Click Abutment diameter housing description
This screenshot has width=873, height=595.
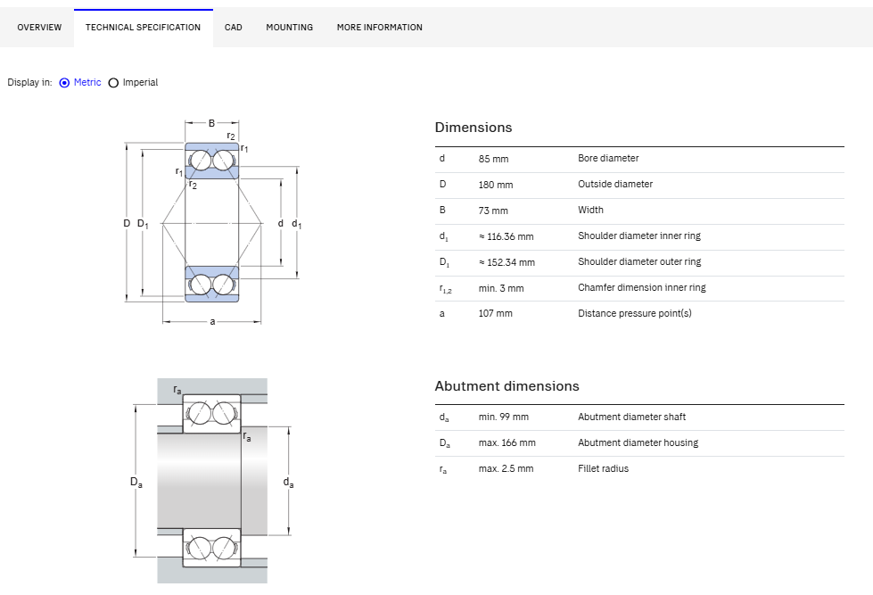[x=638, y=443]
